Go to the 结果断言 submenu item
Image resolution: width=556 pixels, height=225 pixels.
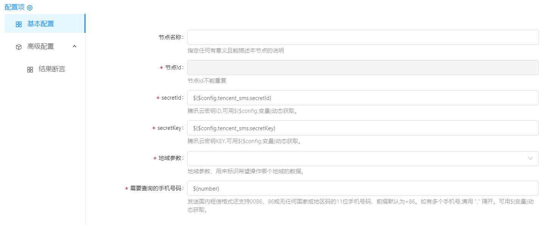[x=52, y=69]
